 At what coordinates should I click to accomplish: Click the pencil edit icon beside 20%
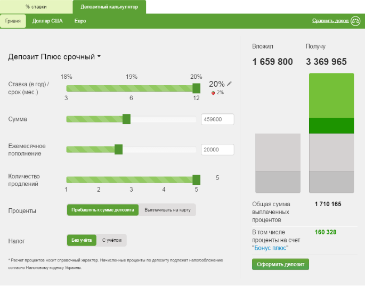point(230,84)
